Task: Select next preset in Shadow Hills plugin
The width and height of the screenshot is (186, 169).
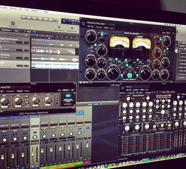Action: click(92, 27)
